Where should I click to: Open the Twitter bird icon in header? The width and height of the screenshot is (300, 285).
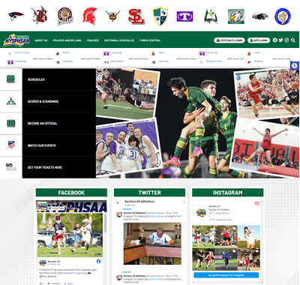click(280, 40)
